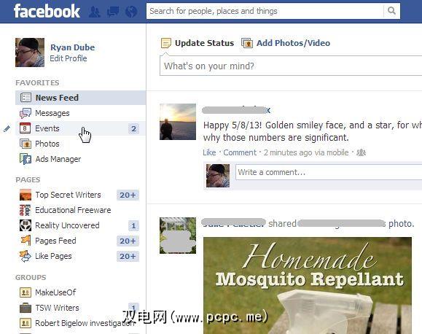422x334 pixels.
Task: Click in the What's on your mind box
Action: tap(291, 66)
